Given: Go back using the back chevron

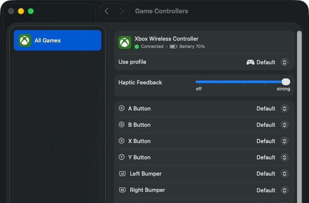Looking at the screenshot, I should point(106,11).
